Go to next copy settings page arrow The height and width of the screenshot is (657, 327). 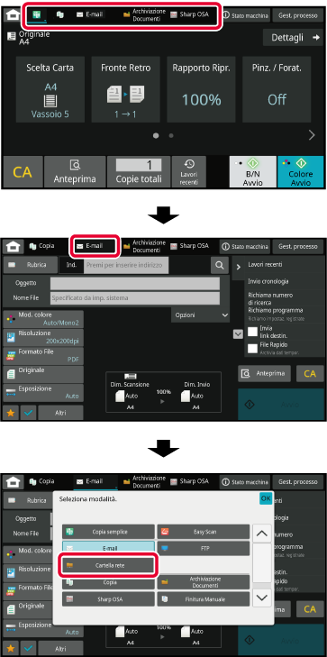click(312, 135)
